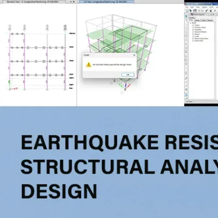The width and height of the screenshot is (218, 218).
Task: Select the Reports tab in Model Explorer
Action: (210, 20)
